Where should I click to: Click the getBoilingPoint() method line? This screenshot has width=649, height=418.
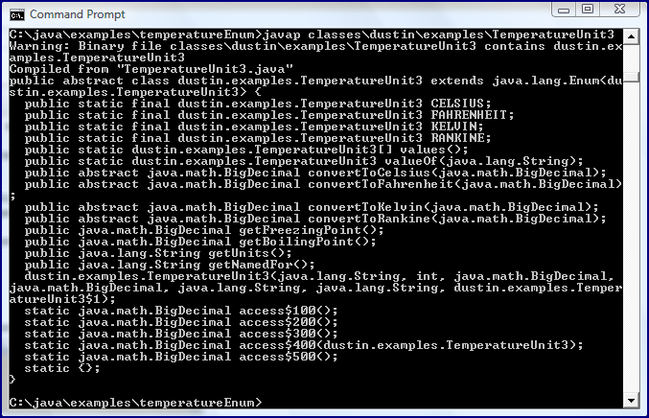pos(200,242)
